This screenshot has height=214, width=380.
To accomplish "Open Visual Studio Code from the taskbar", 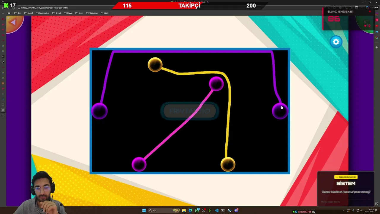I will [x=216, y=210].
